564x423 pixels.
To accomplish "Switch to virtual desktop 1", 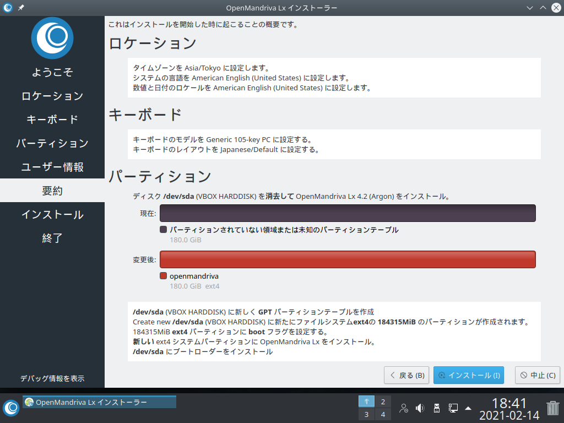I will (x=366, y=402).
